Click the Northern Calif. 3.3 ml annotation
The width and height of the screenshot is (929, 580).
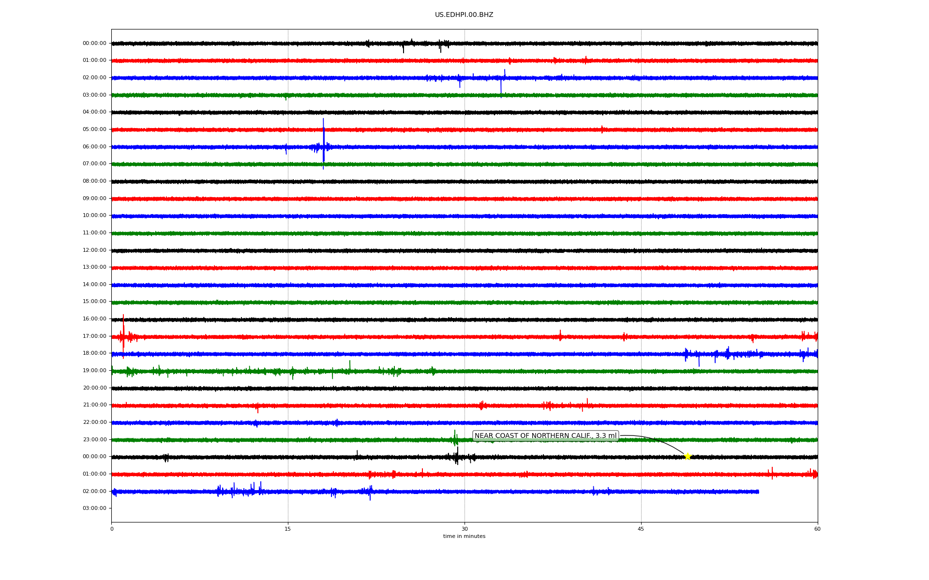545,436
